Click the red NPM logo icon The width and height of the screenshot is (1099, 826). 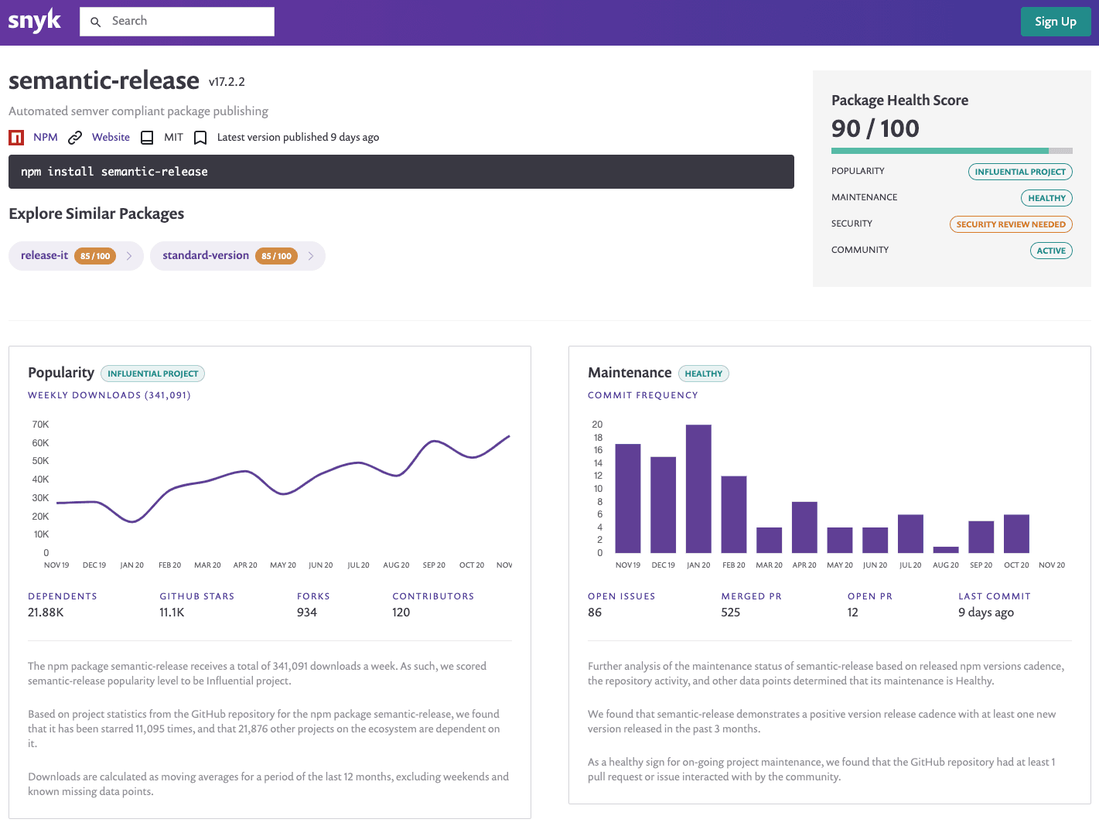click(x=16, y=138)
